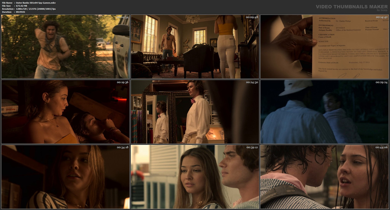Click the file name 'Outer Banks S01e04 Spy Games.mkv'
The image size is (390, 210).
pos(36,3)
